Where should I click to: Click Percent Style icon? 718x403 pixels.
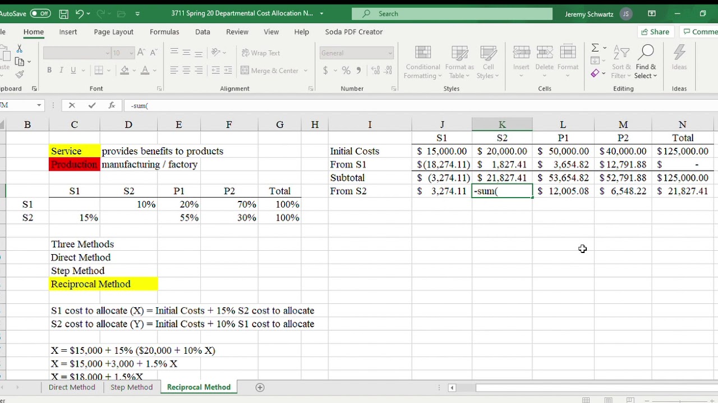click(346, 71)
